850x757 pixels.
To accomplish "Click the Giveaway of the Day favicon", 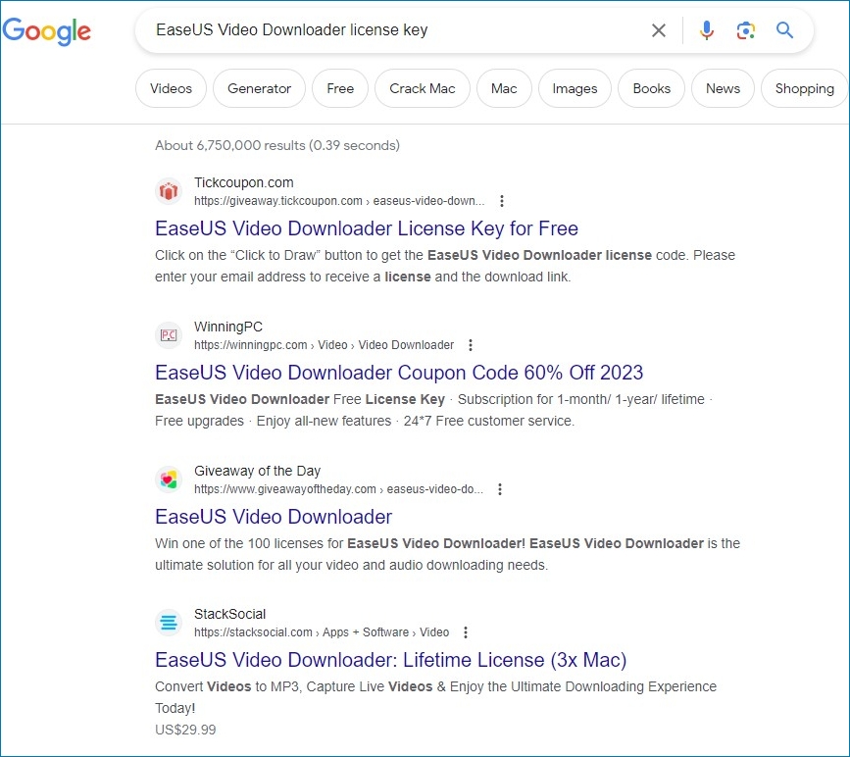I will click(168, 479).
